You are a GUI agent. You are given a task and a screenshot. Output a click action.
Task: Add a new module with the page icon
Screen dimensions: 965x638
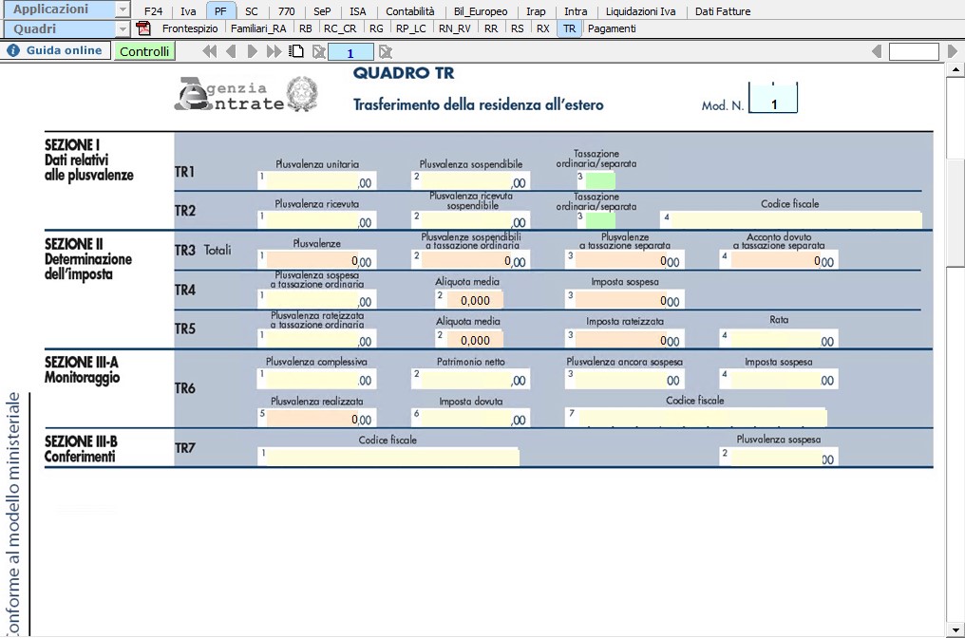296,51
